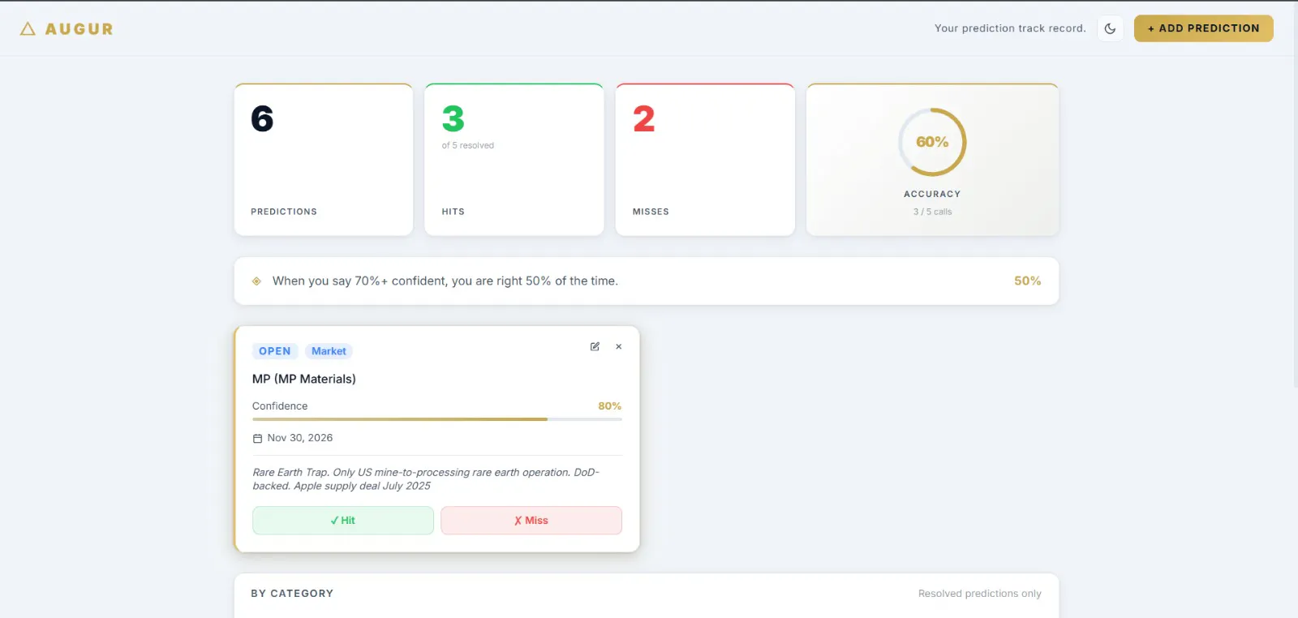The width and height of the screenshot is (1298, 618).
Task: Click the 80% confidence progress bar
Action: coord(437,419)
